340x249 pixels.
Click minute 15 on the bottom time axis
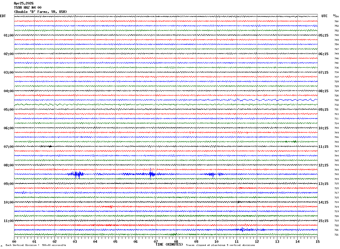tap(318, 241)
